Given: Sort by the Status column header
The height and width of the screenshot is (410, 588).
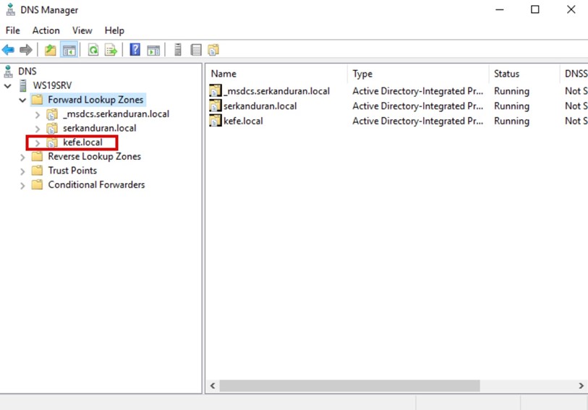Looking at the screenshot, I should pyautogui.click(x=524, y=74).
